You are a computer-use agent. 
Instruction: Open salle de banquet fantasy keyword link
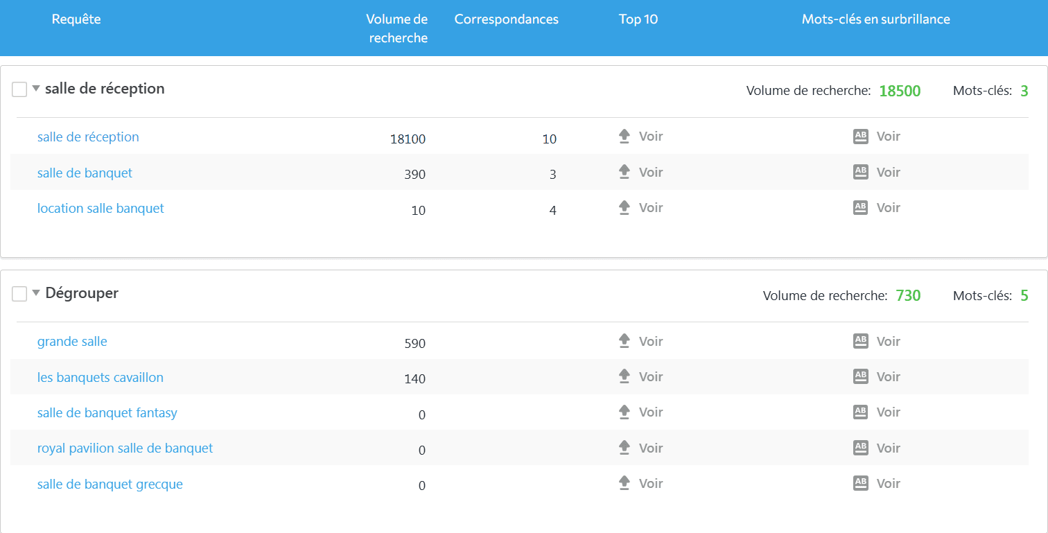pyautogui.click(x=107, y=412)
